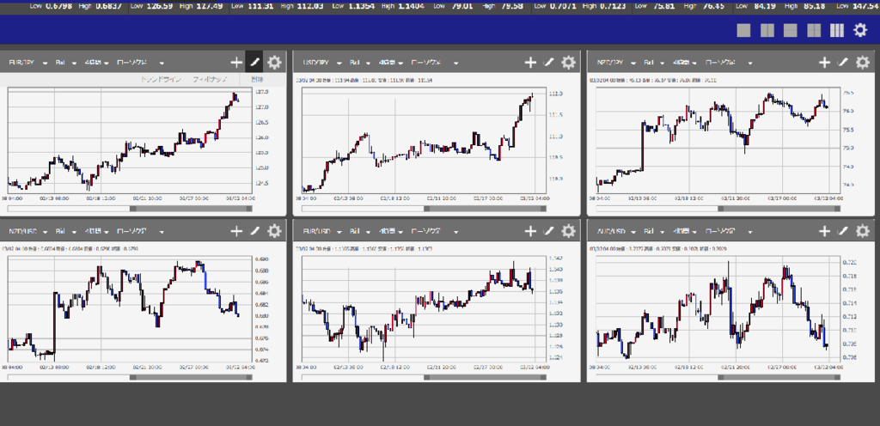Open the EUR/USD currency pair dropdown
Image resolution: width=880 pixels, height=426 pixels.
321,232
